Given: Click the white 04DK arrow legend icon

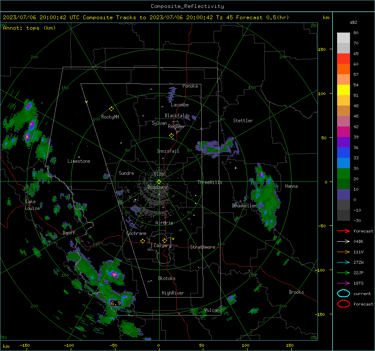Looking at the screenshot, I should [343, 242].
